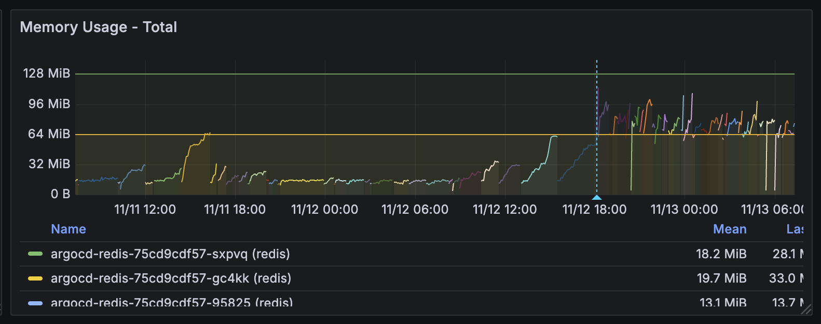Click the 11/12 18:00 time axis label

(594, 209)
